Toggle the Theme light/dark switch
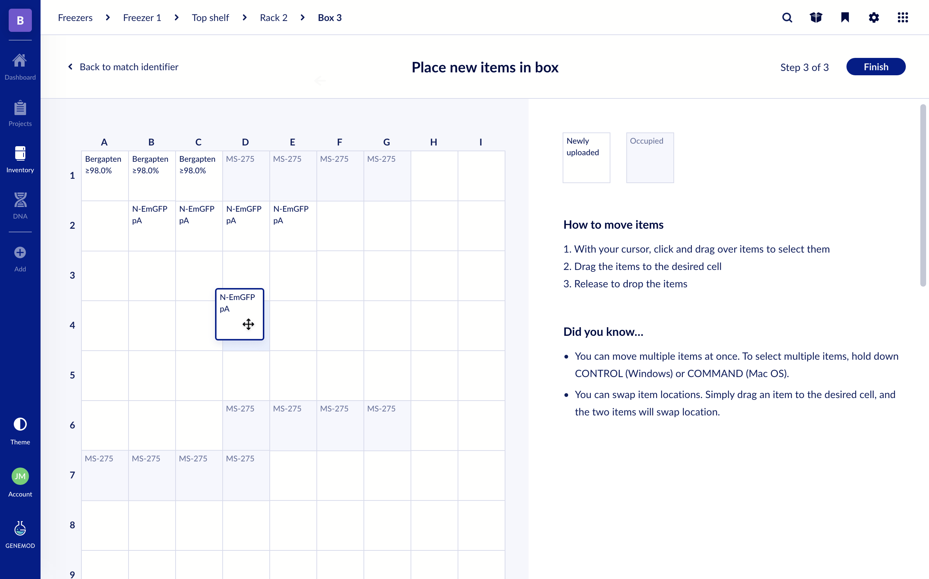929x579 pixels. coord(20,424)
